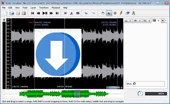This screenshot has height=104, width=170.
Task: Open a file with the folder icon
Action: coord(12,13)
